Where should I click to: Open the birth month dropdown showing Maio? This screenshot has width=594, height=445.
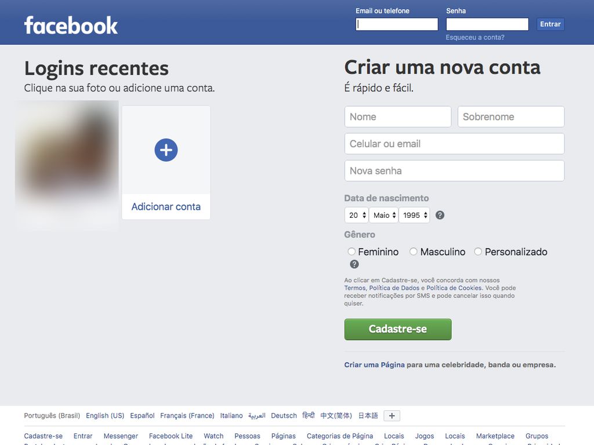coord(384,216)
